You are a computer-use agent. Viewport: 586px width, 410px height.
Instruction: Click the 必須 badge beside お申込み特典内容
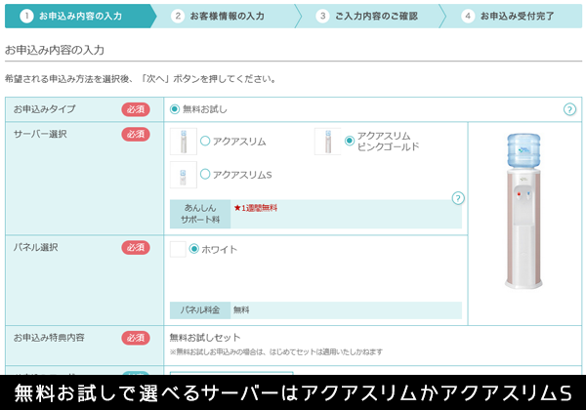(x=136, y=338)
